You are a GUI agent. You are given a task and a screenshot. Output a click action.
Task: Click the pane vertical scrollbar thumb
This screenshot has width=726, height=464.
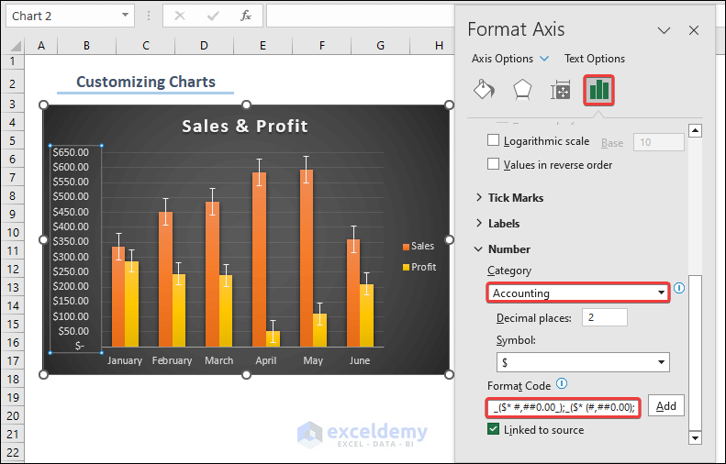click(695, 352)
